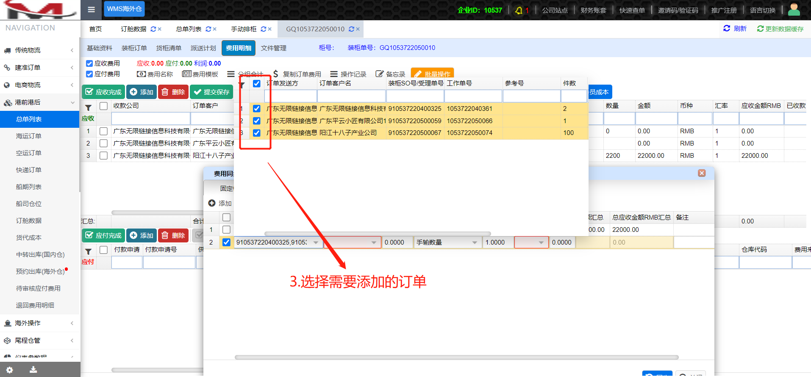Viewport: 811px width, 377px height.
Task: Click the orange 批量操作 button
Action: pos(432,73)
